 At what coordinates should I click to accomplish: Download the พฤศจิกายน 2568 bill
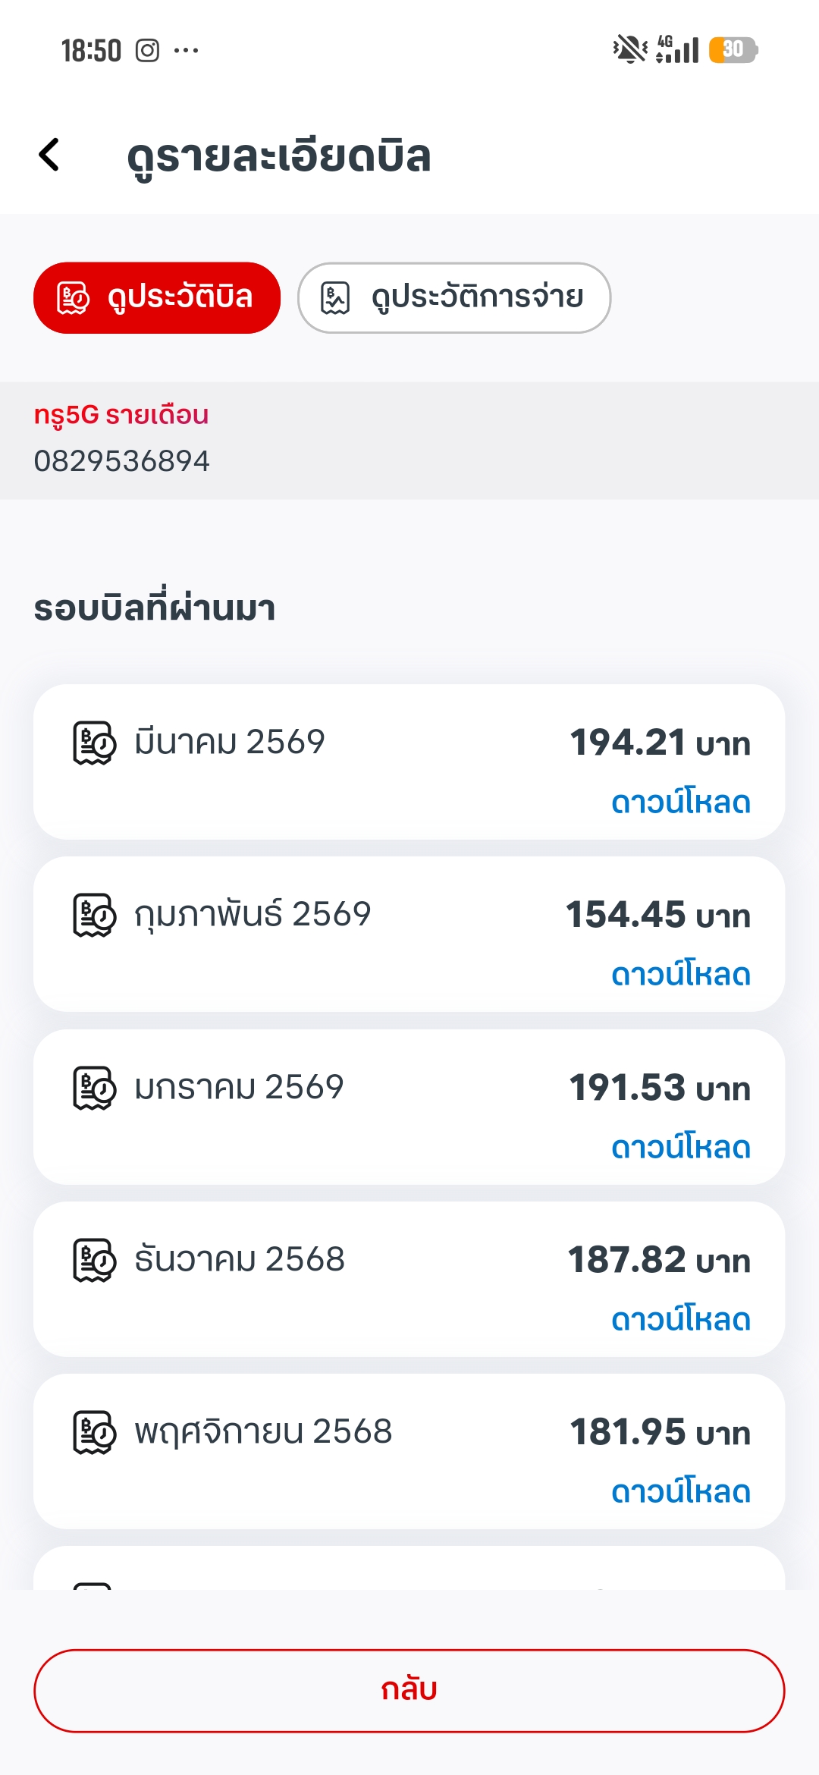(680, 1492)
